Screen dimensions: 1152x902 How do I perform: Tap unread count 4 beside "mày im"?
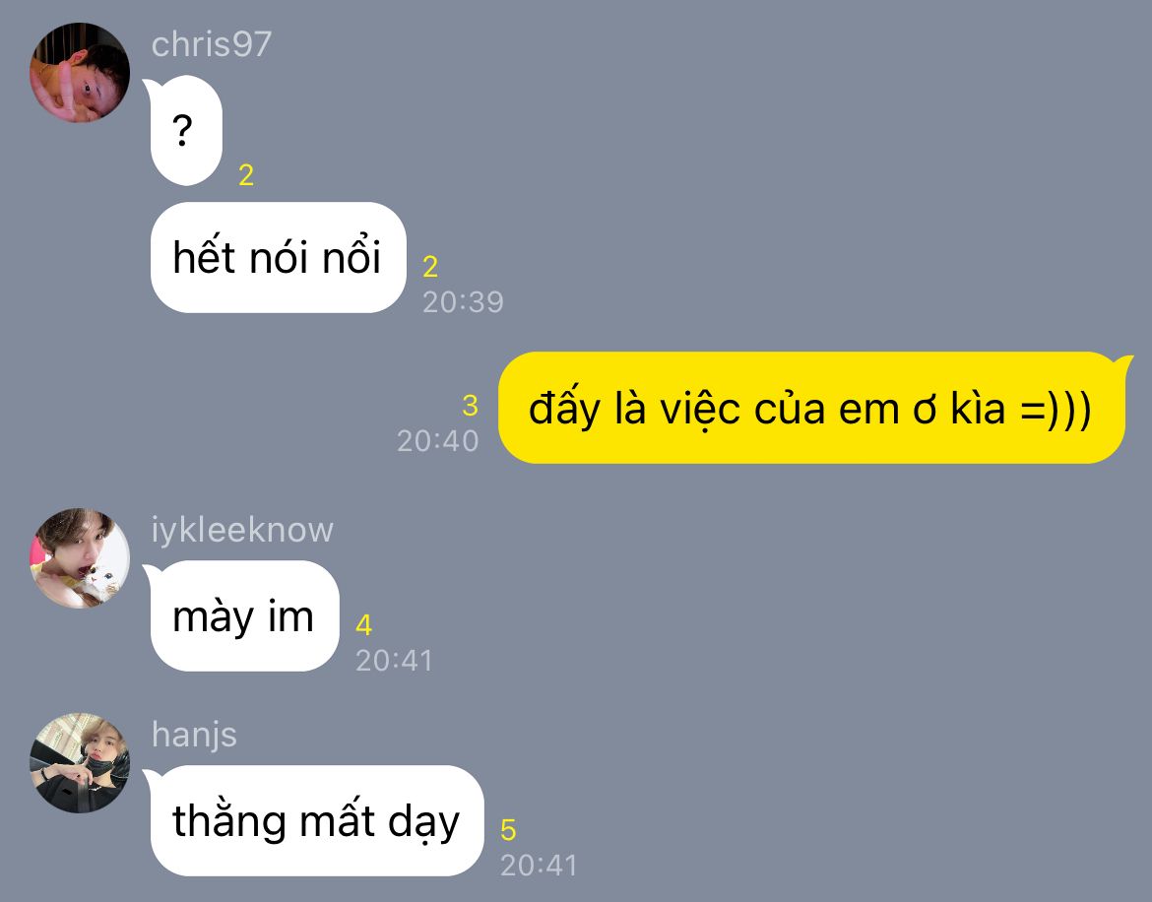[x=363, y=625]
